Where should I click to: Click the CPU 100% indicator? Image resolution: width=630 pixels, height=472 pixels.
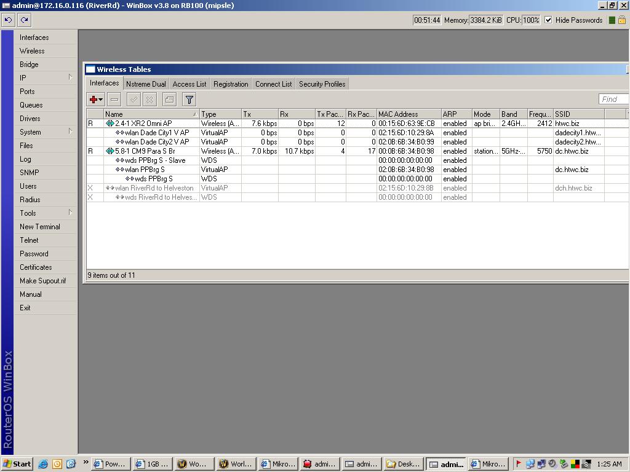pos(531,20)
